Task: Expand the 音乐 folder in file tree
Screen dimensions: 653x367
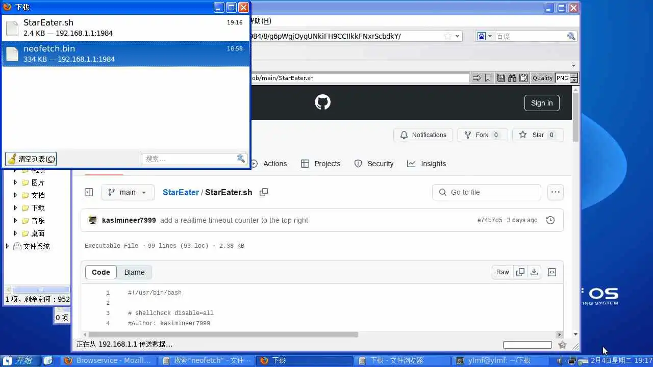Action: point(16,221)
